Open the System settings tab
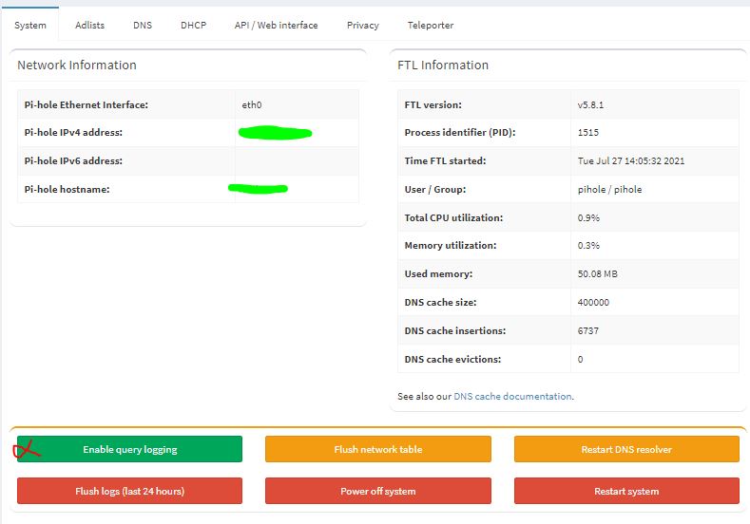The image size is (750, 524). click(30, 25)
